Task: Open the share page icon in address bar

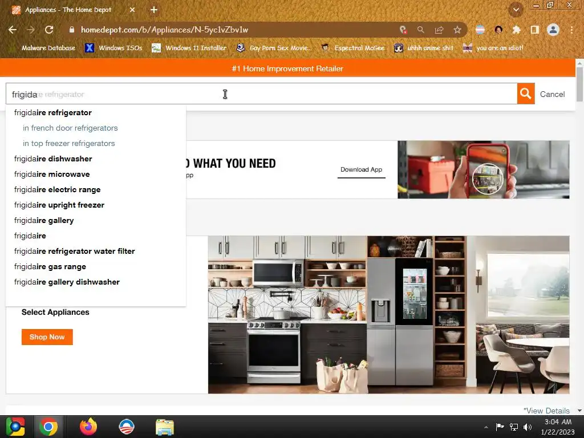Action: (x=439, y=30)
